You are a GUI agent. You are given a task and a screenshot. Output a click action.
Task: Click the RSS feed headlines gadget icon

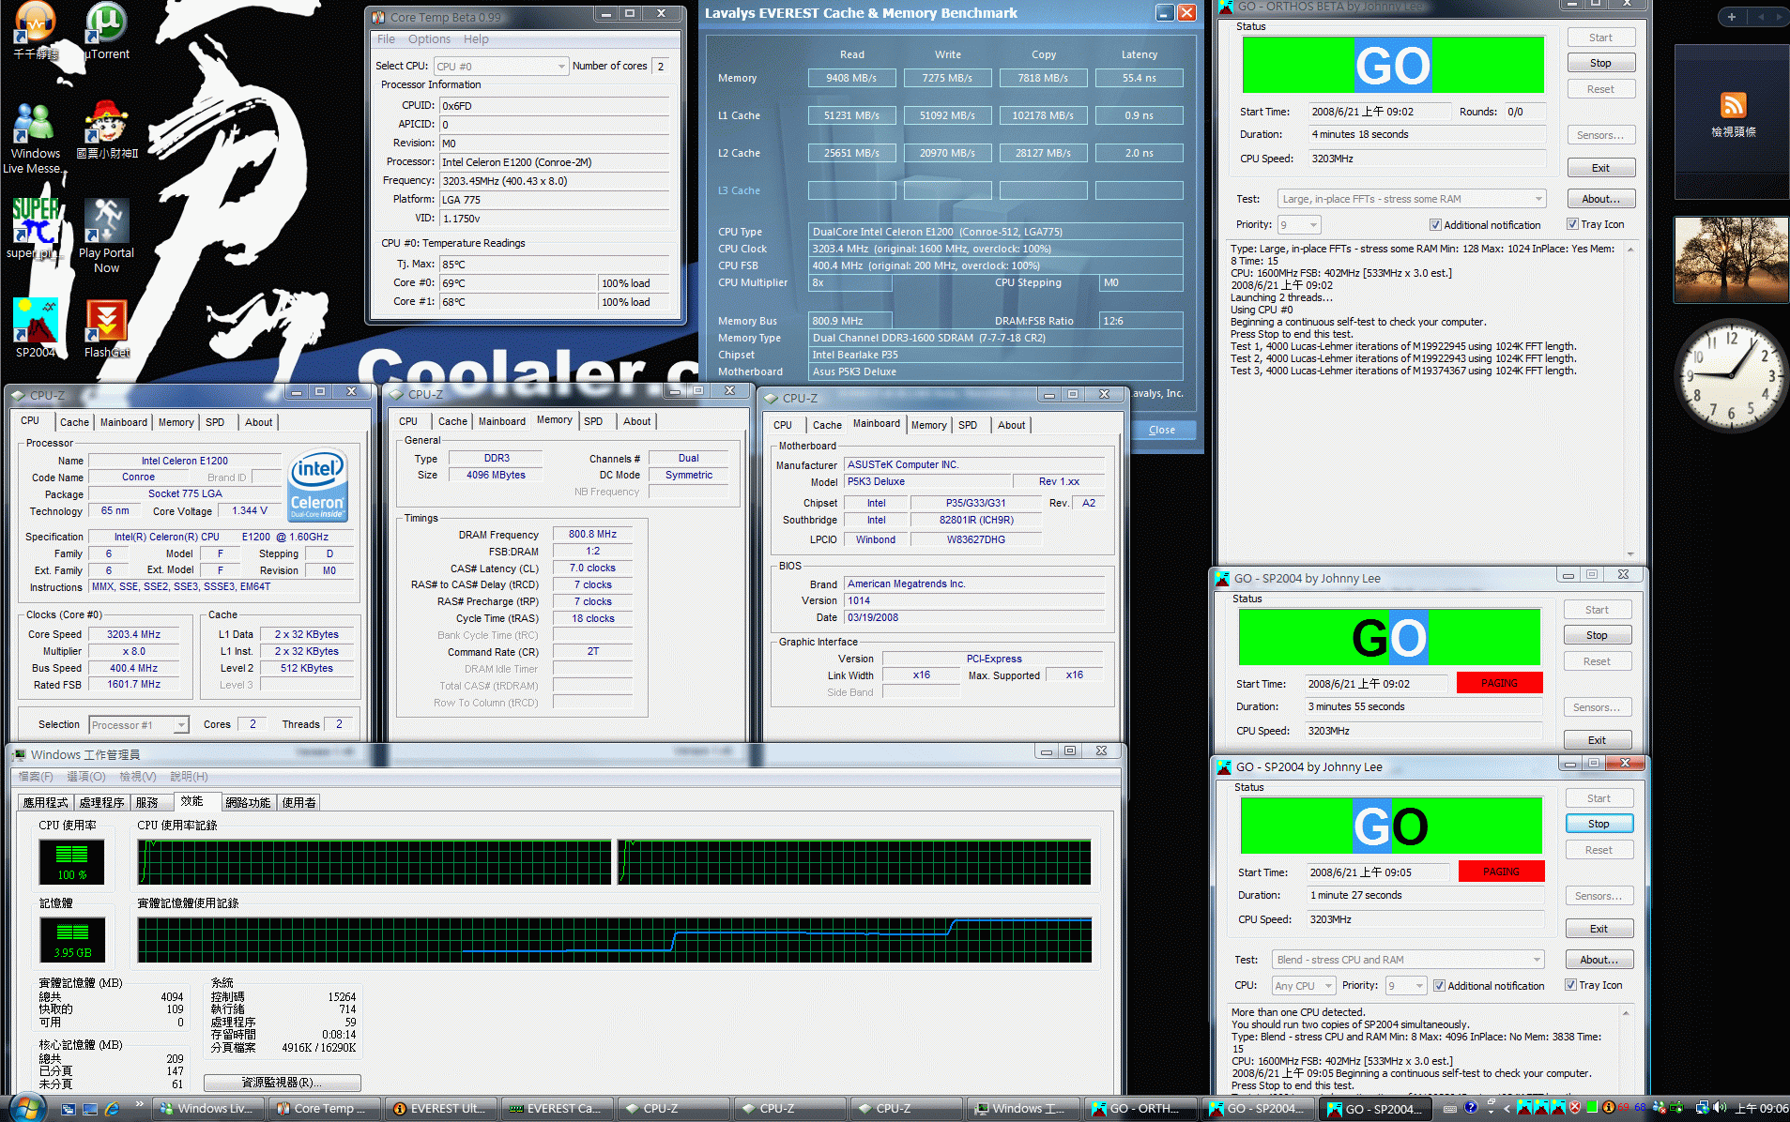click(x=1733, y=104)
